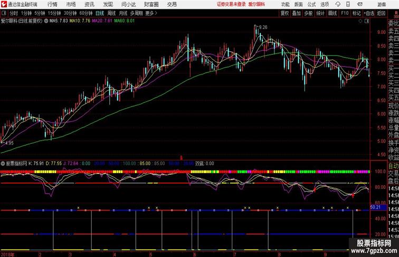Open the 功能 menu

click(285, 4)
